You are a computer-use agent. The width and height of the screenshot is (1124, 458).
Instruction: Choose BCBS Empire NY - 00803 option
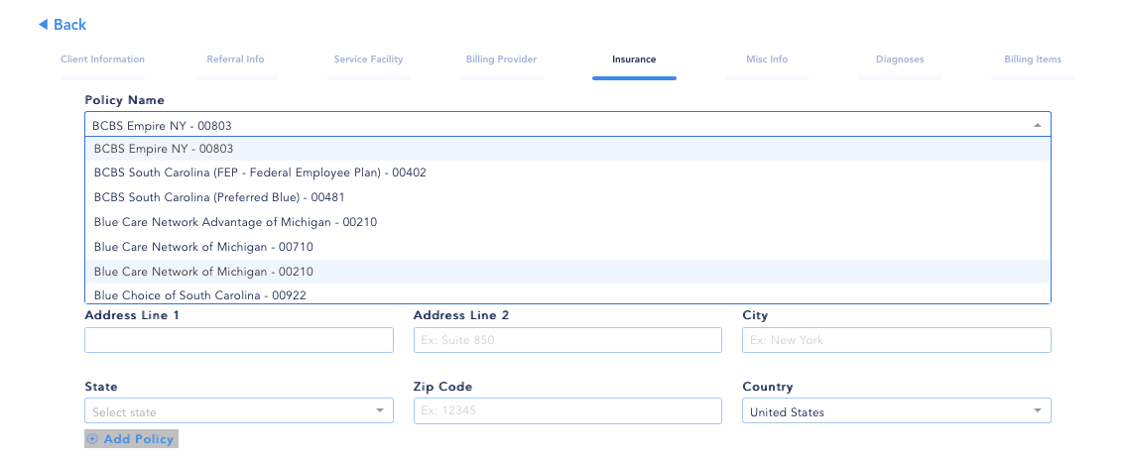567,149
